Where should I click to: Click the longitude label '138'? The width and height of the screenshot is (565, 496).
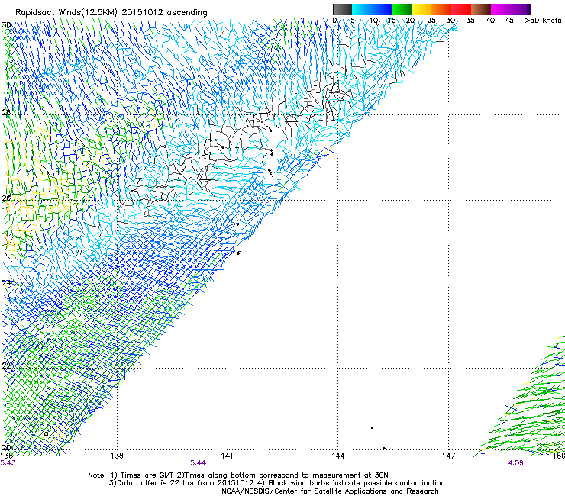(117, 456)
